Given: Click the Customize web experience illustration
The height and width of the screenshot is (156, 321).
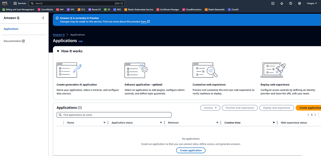Looking at the screenshot, I should (x=205, y=70).
